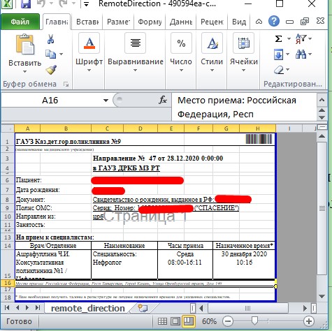Switch to the Данные ribbon tab
The image size is (332, 331).
(x=181, y=22)
